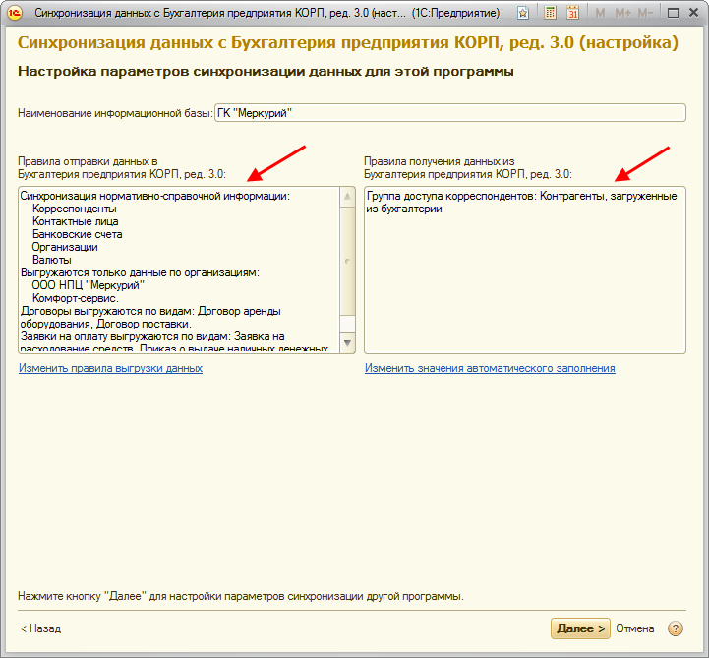709x658 pixels.
Task: Open help with the question mark icon
Action: pyautogui.click(x=676, y=628)
